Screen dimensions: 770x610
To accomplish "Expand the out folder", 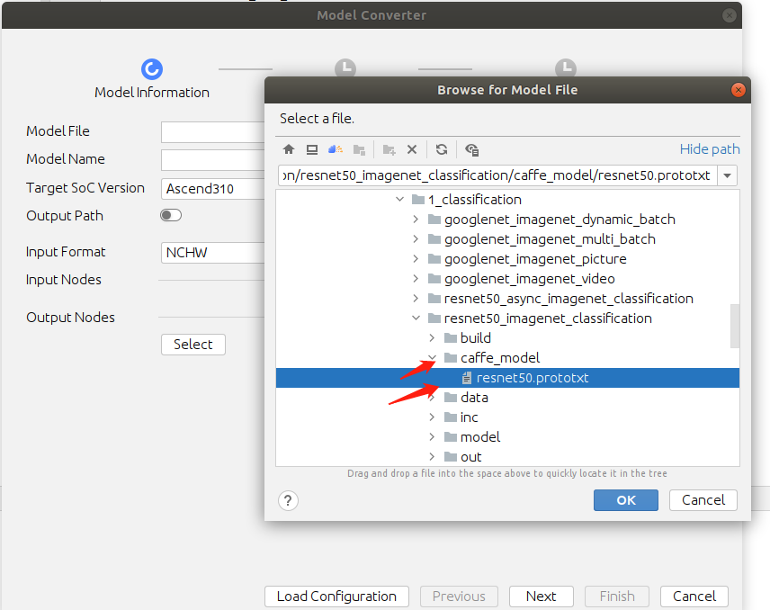I will click(x=432, y=457).
